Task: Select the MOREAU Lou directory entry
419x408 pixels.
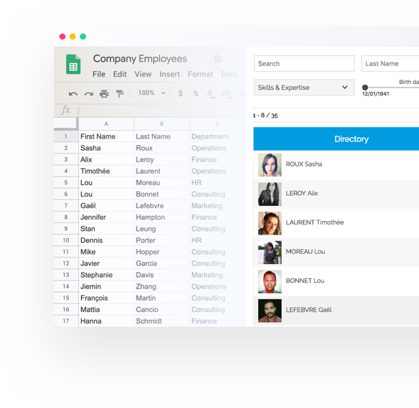Action: pyautogui.click(x=336, y=252)
